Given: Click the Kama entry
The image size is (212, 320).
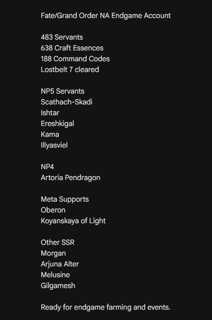Looking at the screenshot, I should coord(50,135).
